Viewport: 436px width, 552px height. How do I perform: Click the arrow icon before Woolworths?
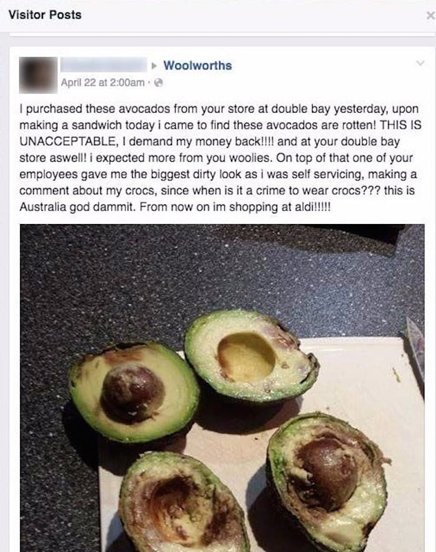coord(154,66)
